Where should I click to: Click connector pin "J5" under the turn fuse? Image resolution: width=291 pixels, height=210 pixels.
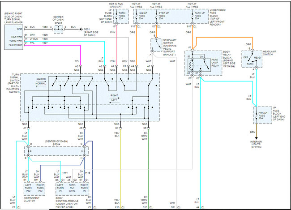tap(114, 26)
